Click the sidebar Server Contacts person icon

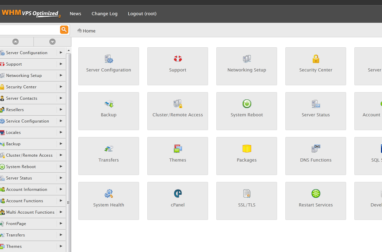pos(2,98)
